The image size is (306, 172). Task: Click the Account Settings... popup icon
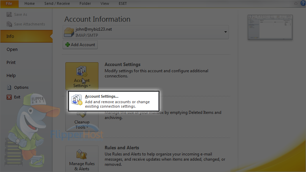(x=77, y=100)
